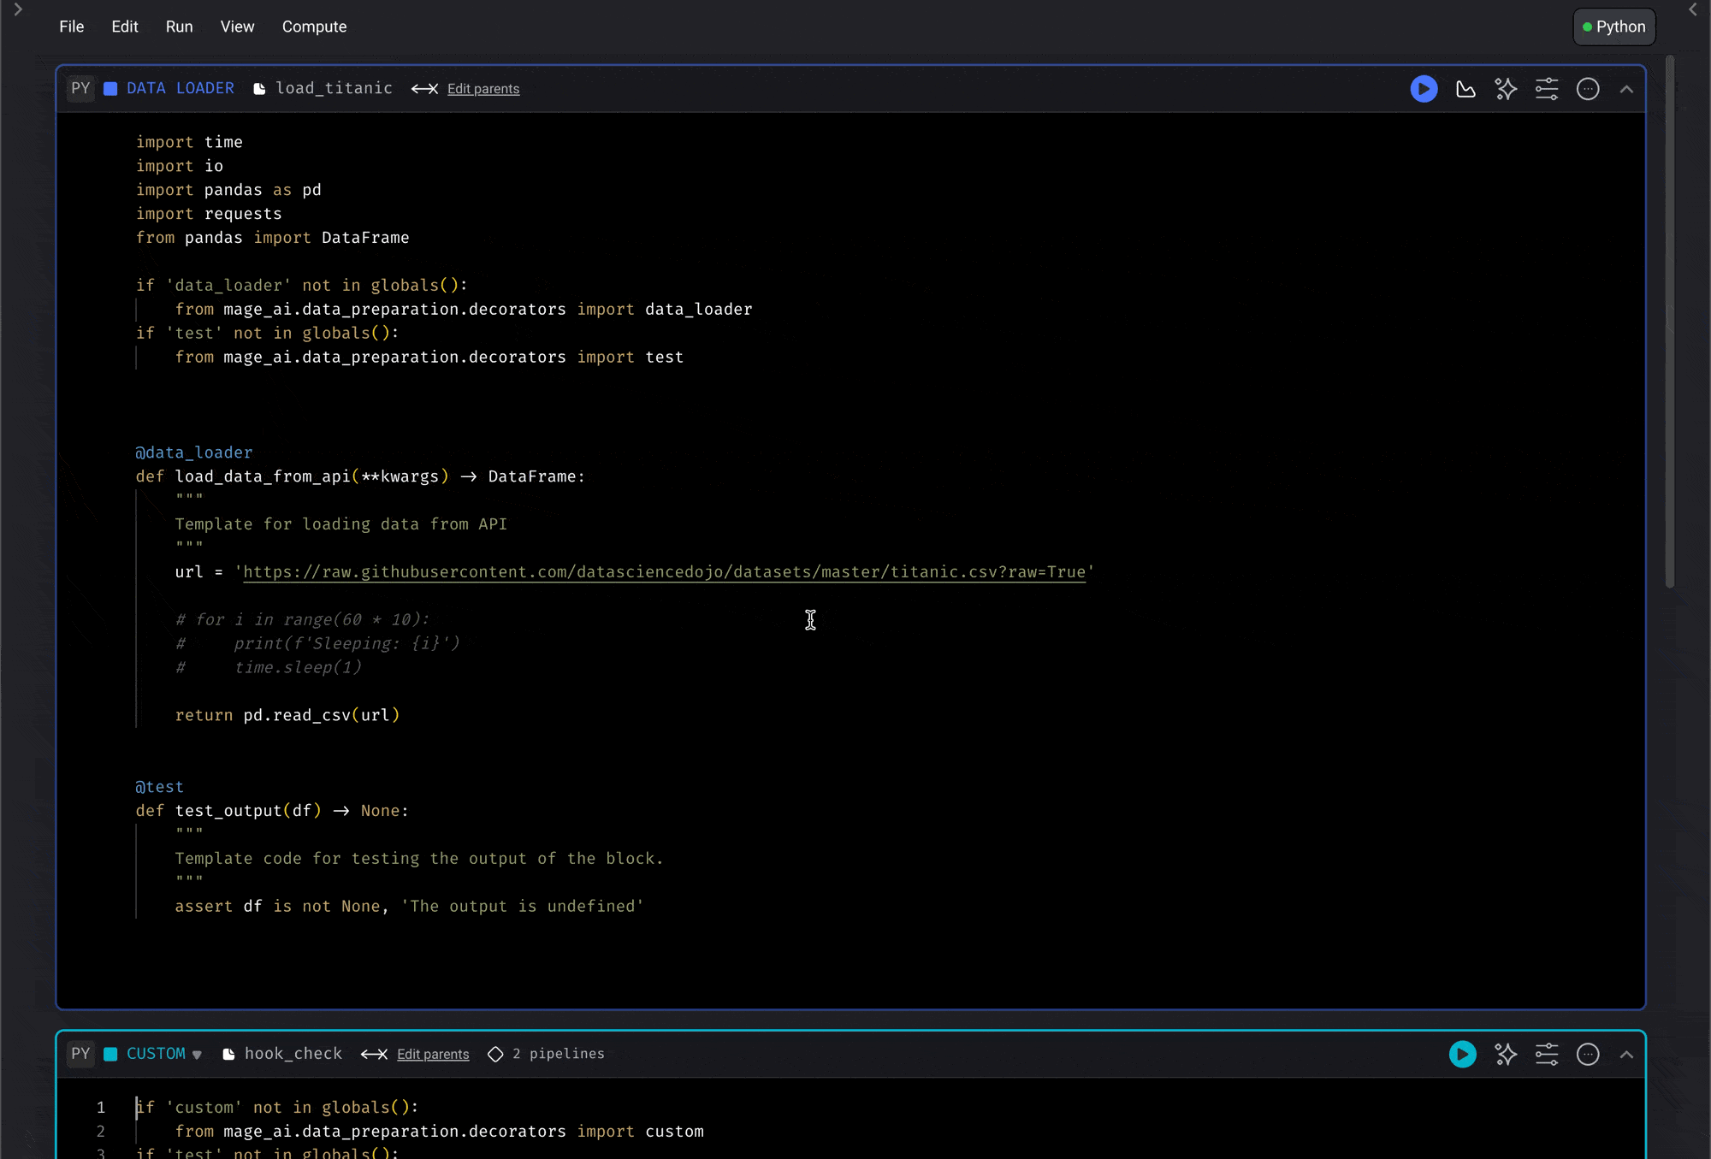Click the vertical scrollbar on the right

1670,322
